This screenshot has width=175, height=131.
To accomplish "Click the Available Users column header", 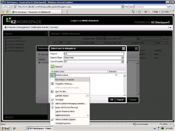I will 79,72.
